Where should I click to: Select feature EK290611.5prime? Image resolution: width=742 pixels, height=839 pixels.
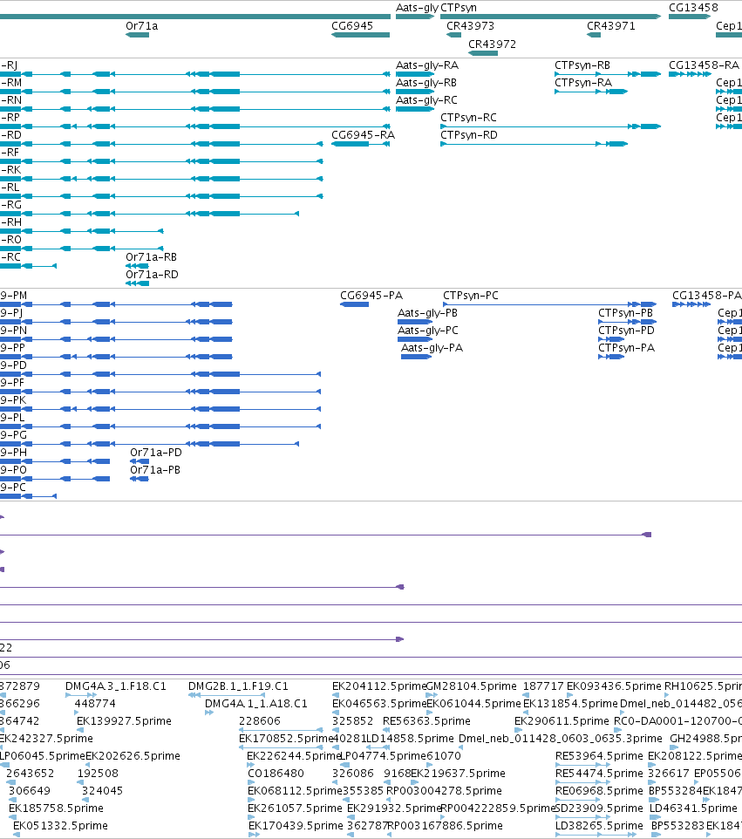pos(562,721)
